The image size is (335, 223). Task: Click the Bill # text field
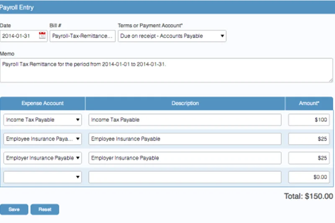[82, 36]
